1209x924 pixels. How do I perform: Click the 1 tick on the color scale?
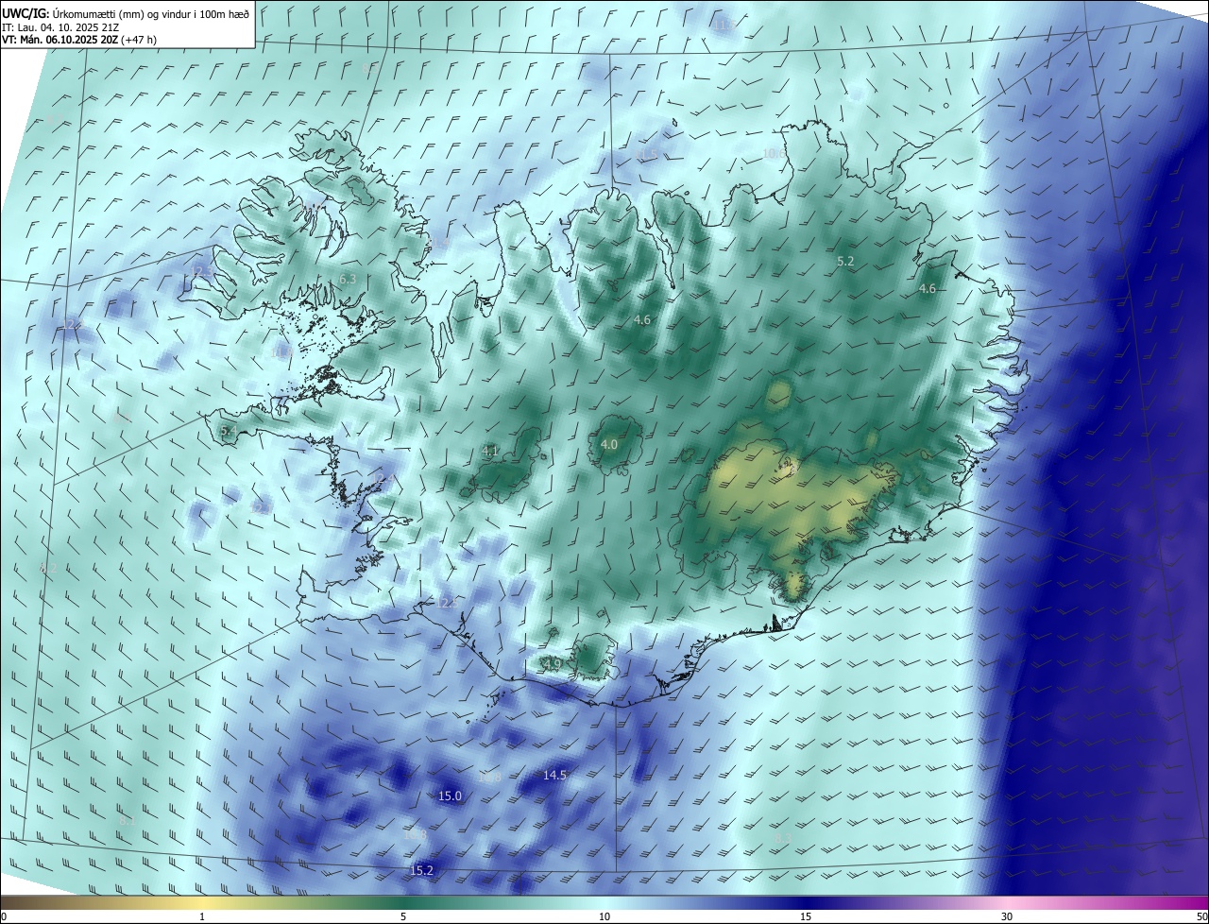click(202, 916)
